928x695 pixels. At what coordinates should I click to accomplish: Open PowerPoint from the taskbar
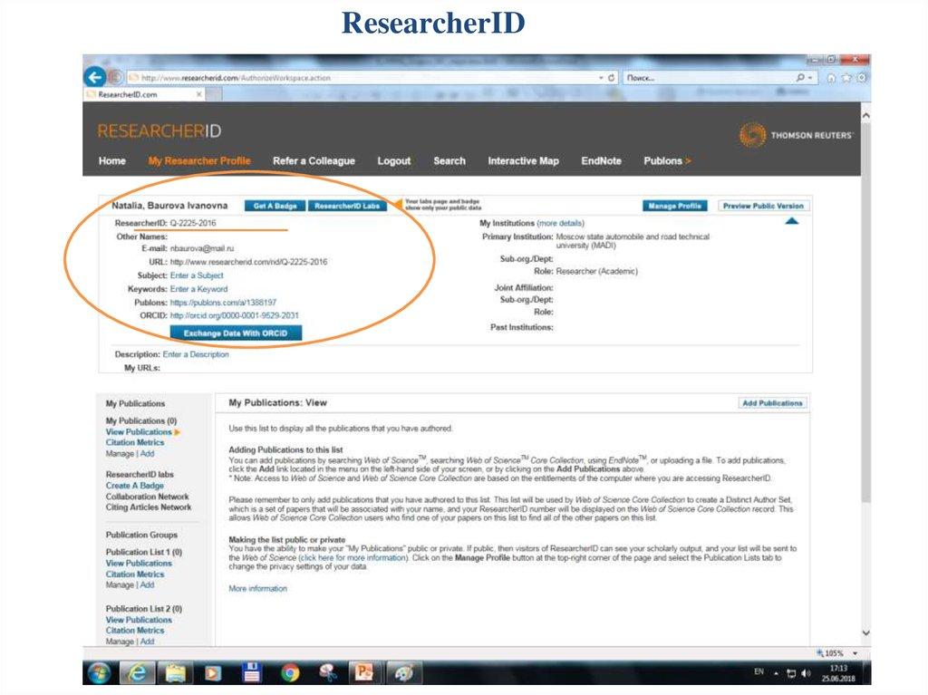(x=364, y=672)
